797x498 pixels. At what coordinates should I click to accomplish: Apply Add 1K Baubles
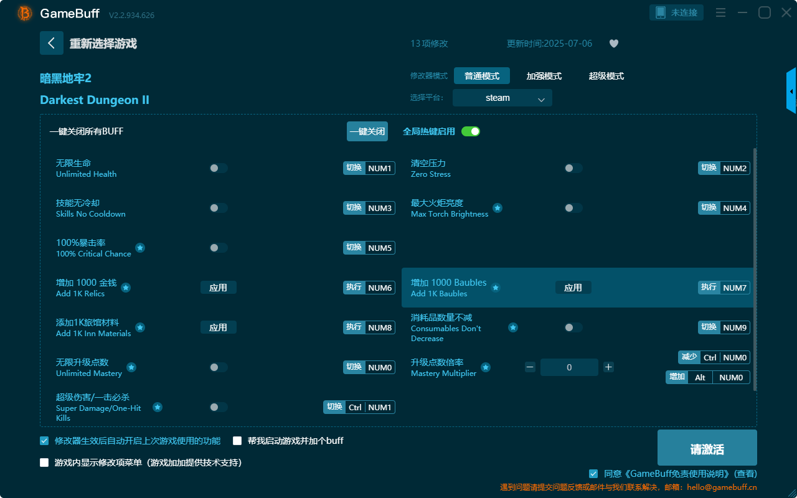click(573, 288)
